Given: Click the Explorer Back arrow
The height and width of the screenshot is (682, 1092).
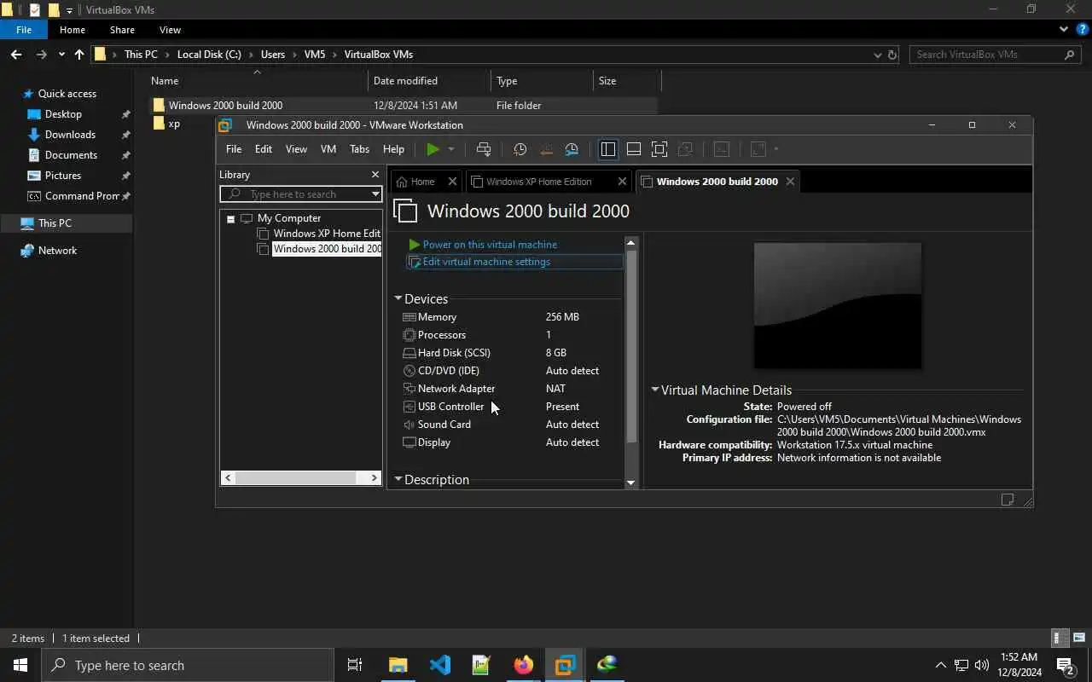Looking at the screenshot, I should (x=16, y=55).
